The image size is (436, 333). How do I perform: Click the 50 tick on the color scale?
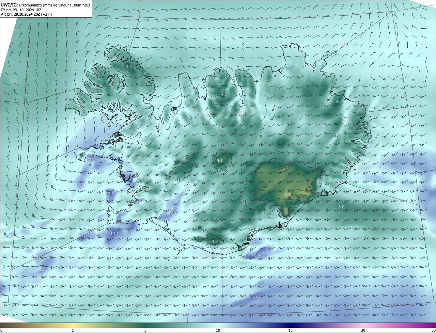tap(433, 331)
